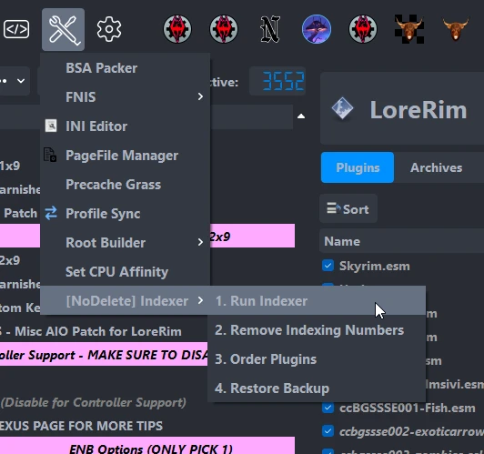Open Root Builder menu entry
Viewport: 484px width, 454px height.
click(126, 242)
